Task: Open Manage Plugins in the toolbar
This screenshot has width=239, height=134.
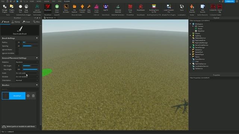Action: (x=4, y=9)
